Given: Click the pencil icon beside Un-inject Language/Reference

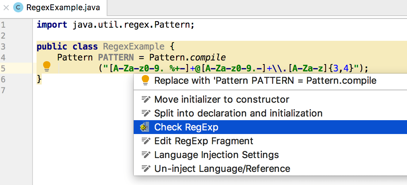Looking at the screenshot, I should click(146, 169).
